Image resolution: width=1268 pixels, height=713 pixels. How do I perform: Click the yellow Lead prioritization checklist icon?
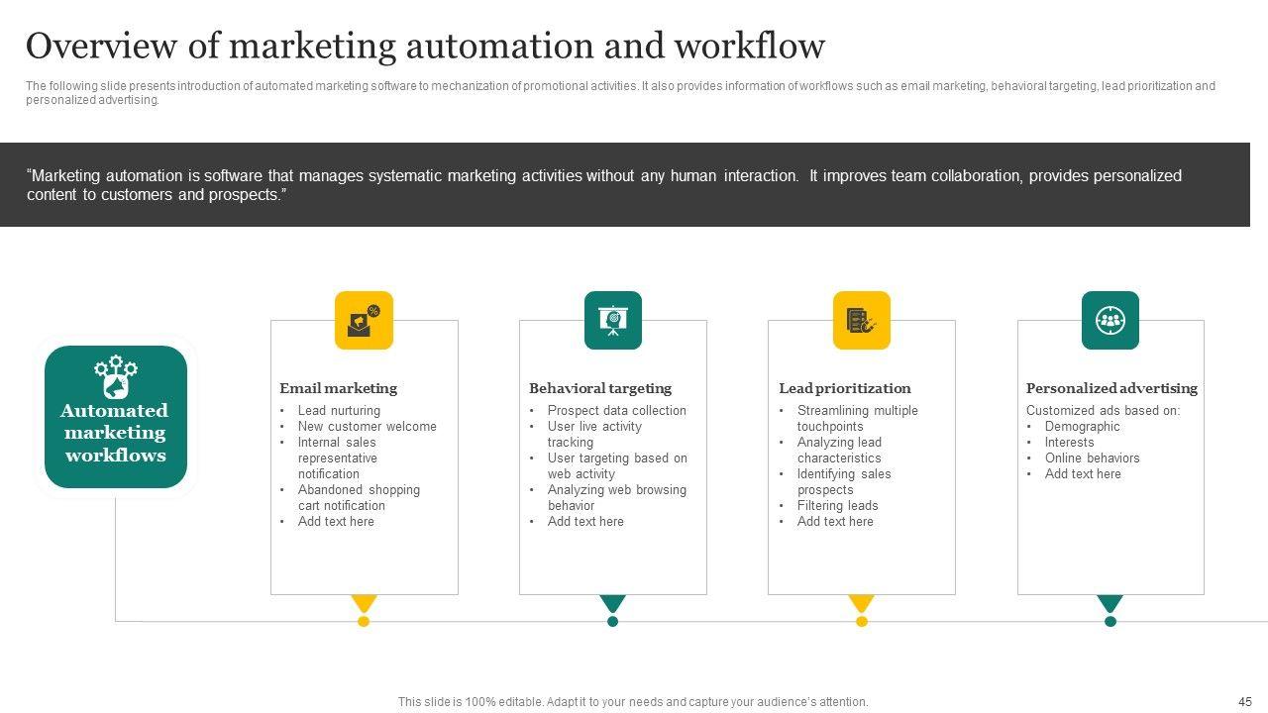coord(862,320)
